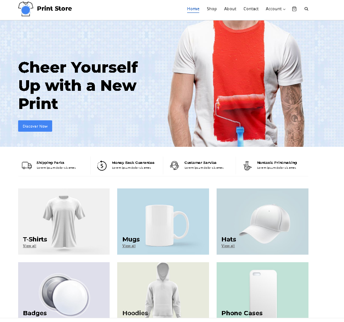
Task: View all T-Shirts link
Action: pos(29,246)
